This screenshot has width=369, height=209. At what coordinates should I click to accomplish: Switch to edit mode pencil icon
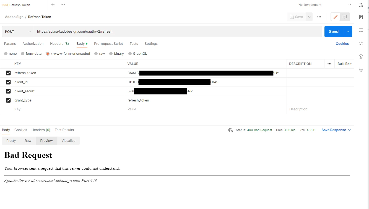click(x=336, y=17)
